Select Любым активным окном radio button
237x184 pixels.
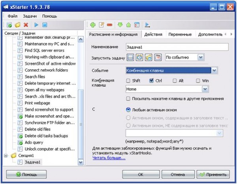click(x=128, y=110)
